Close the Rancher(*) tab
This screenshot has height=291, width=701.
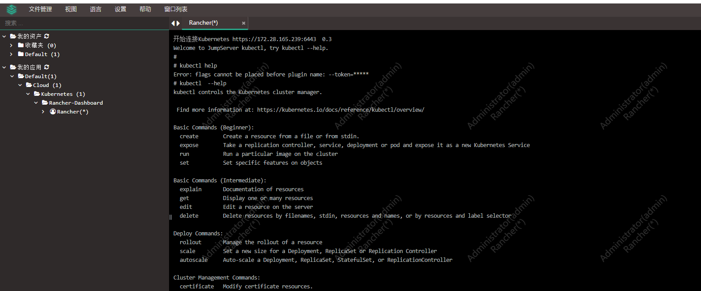[x=243, y=23]
